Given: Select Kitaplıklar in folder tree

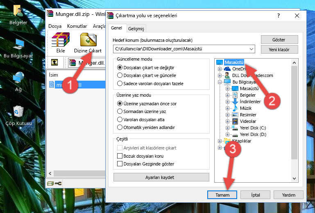Looking at the screenshot, I should point(242,141).
